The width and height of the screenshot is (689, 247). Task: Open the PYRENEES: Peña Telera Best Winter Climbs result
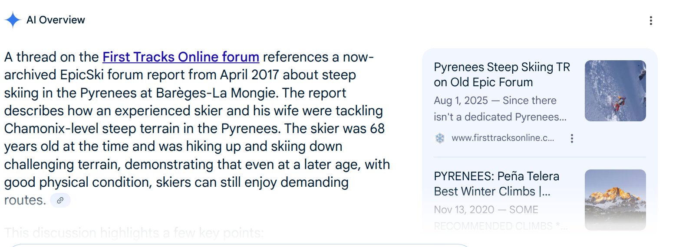pyautogui.click(x=497, y=184)
